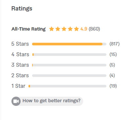Select the 4 Stars rating bar
The image size is (128, 120).
click(x=69, y=55)
